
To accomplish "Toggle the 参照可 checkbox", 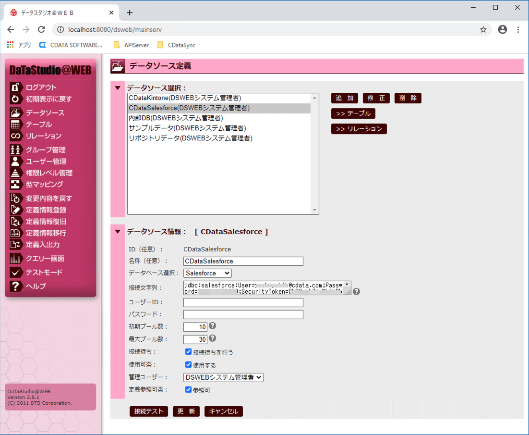I will click(188, 390).
